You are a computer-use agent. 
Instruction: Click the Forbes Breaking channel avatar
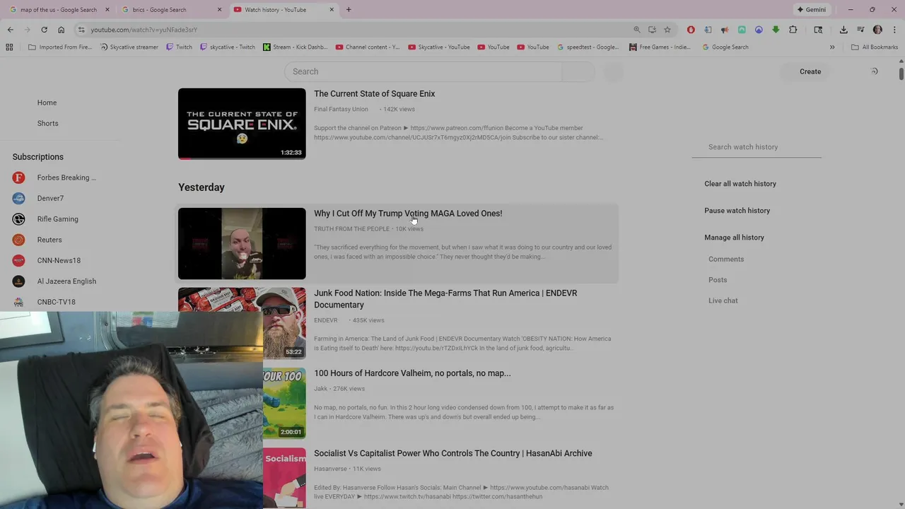[19, 177]
